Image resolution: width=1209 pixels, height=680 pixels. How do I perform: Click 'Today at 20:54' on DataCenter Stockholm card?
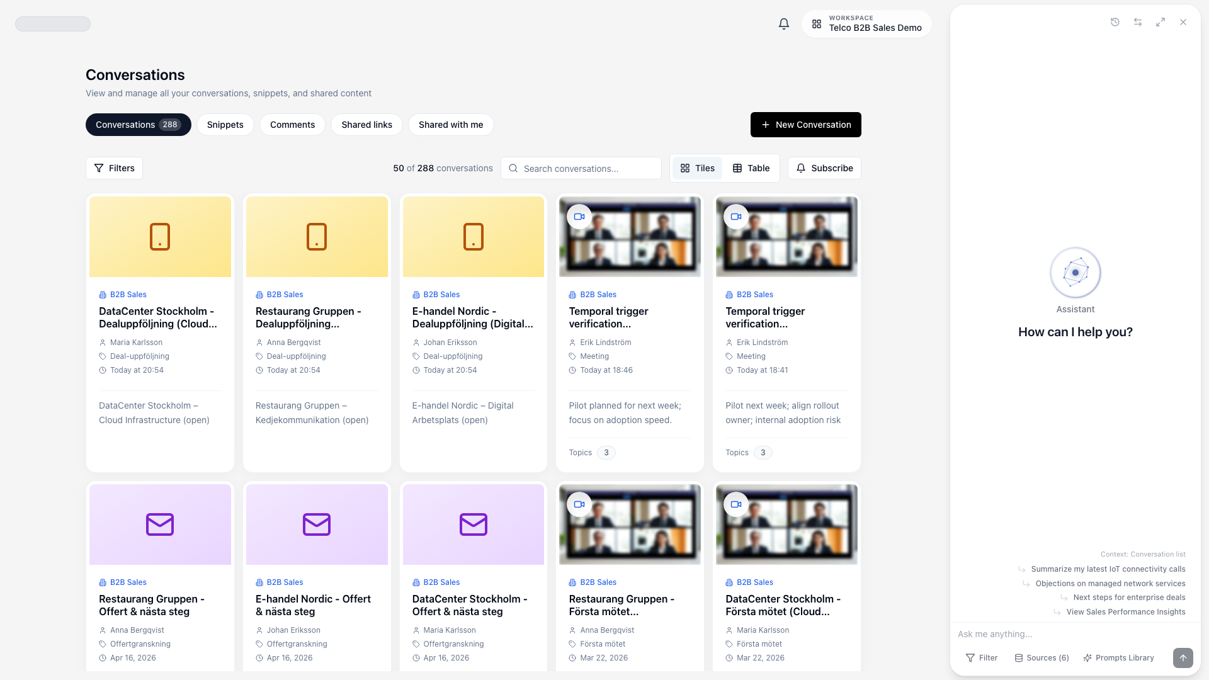pyautogui.click(x=137, y=370)
